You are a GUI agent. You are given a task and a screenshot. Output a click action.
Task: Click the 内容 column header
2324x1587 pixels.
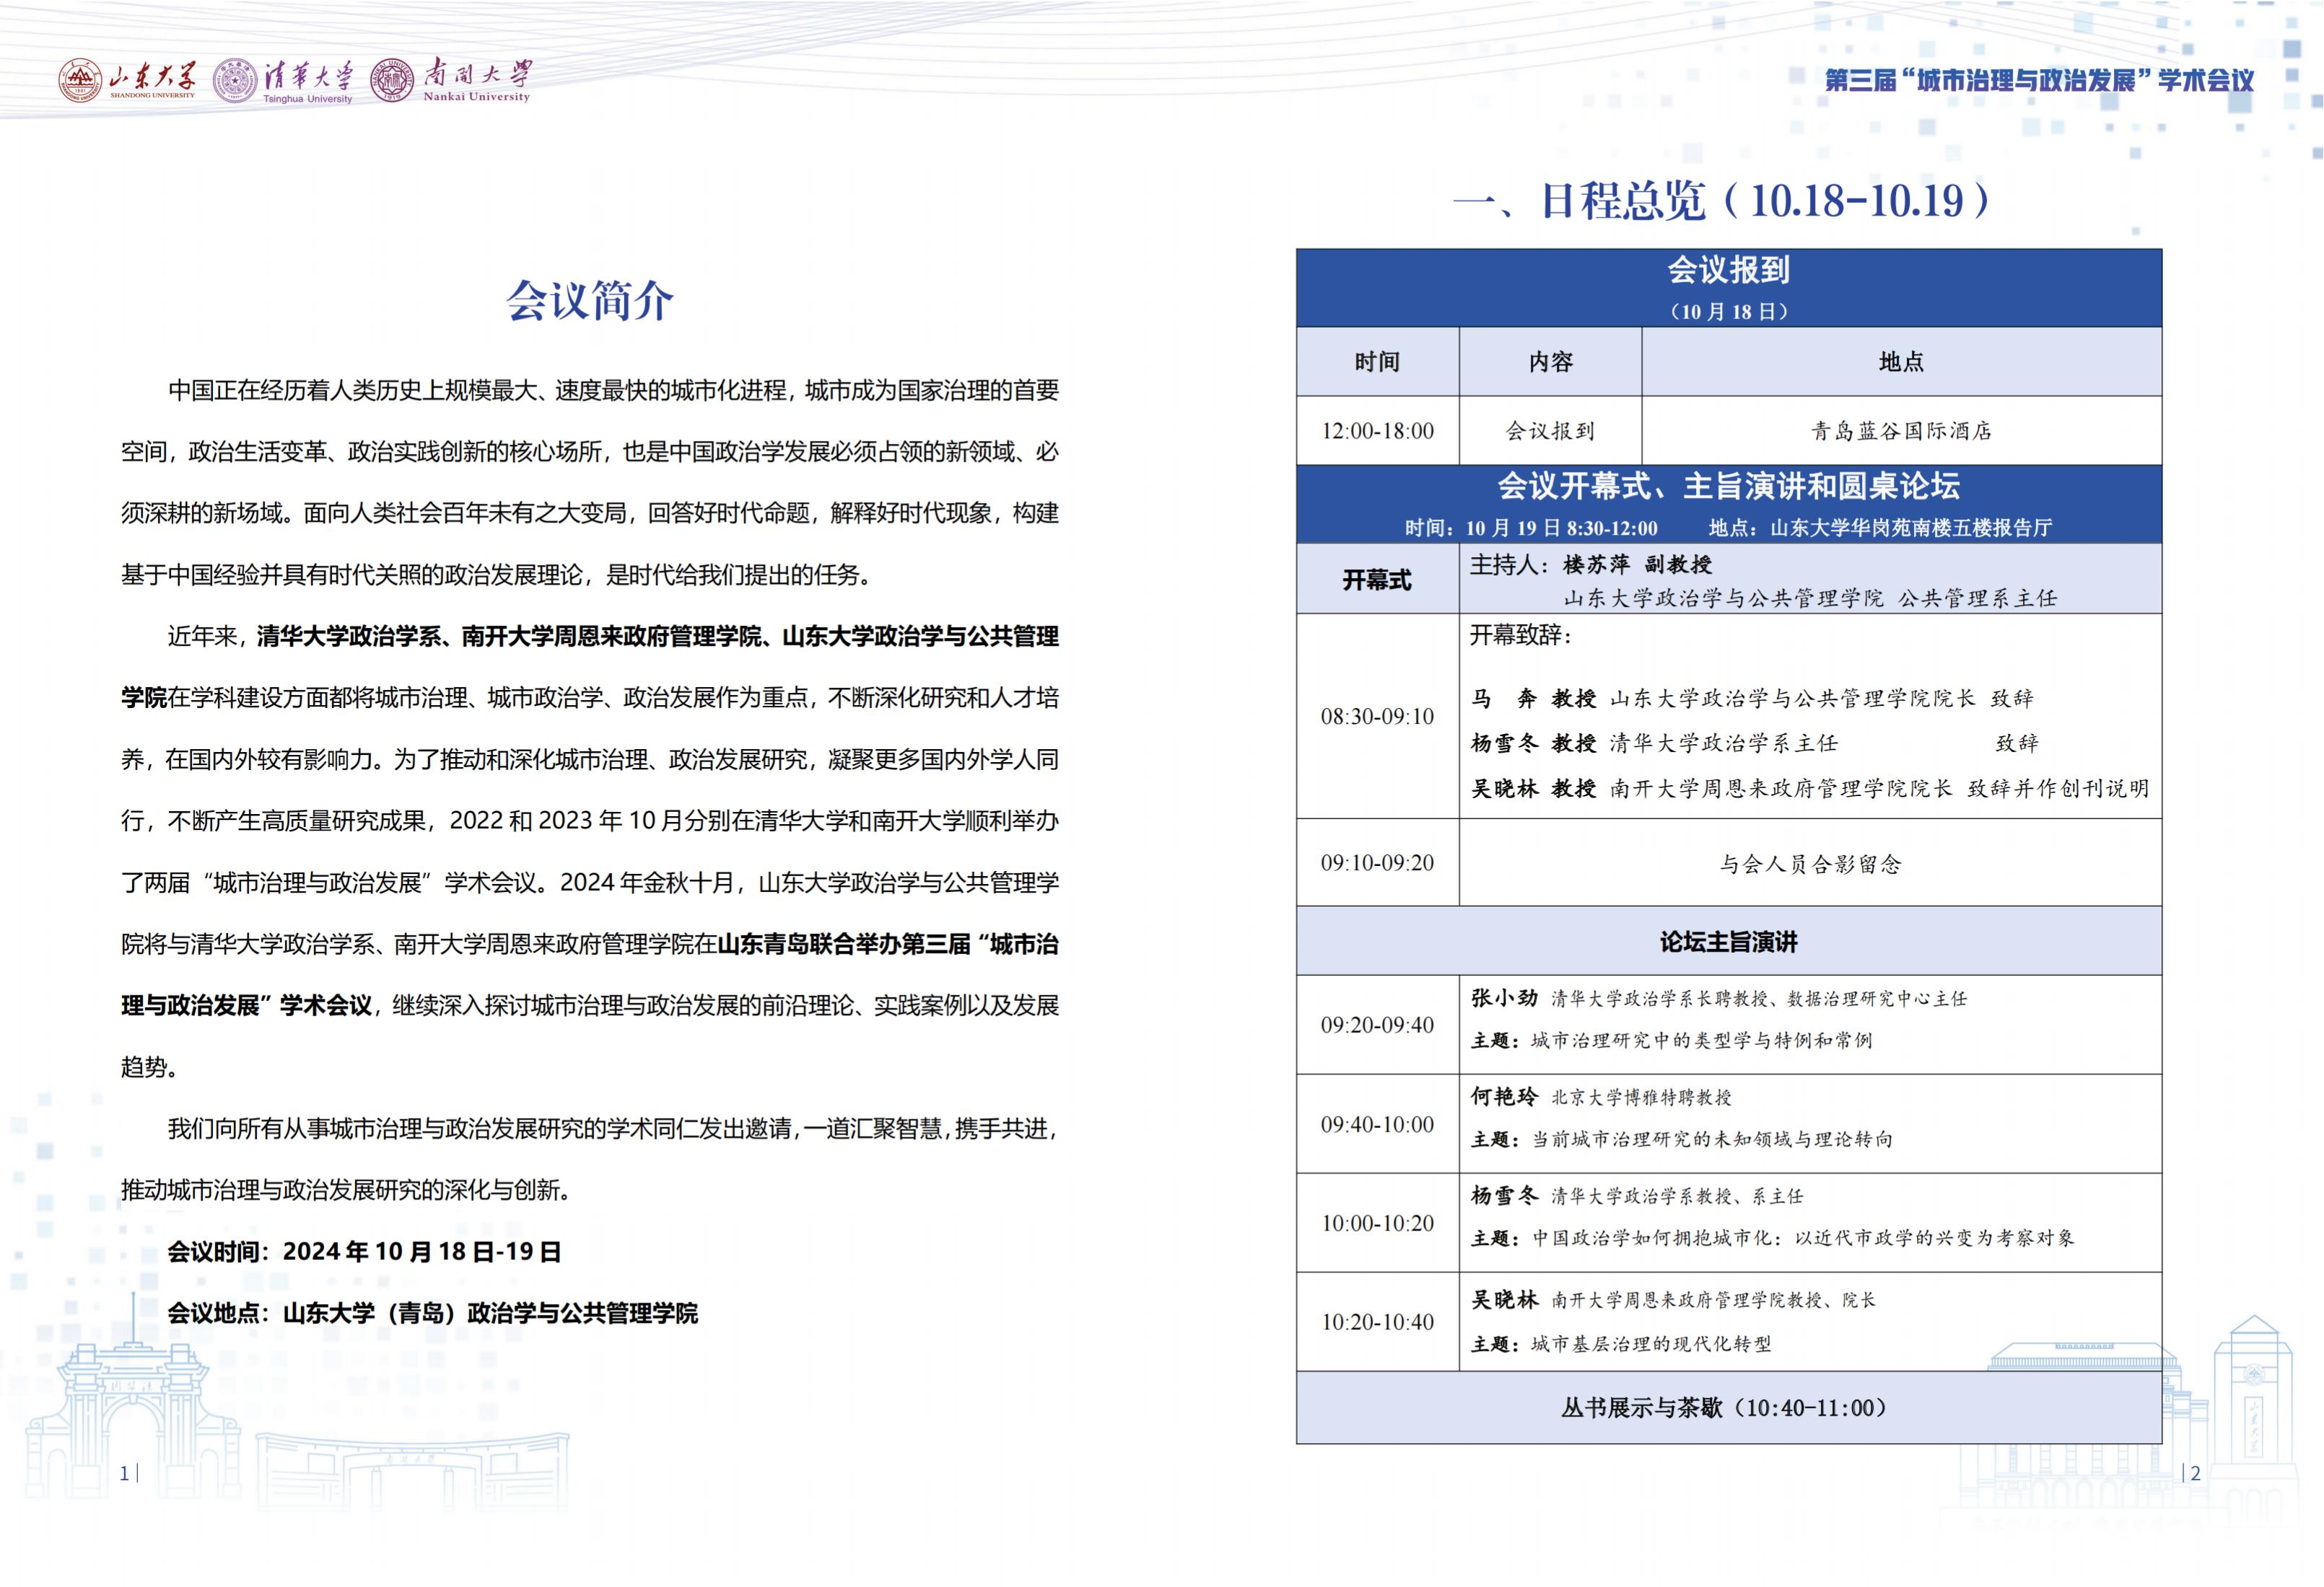click(1550, 362)
